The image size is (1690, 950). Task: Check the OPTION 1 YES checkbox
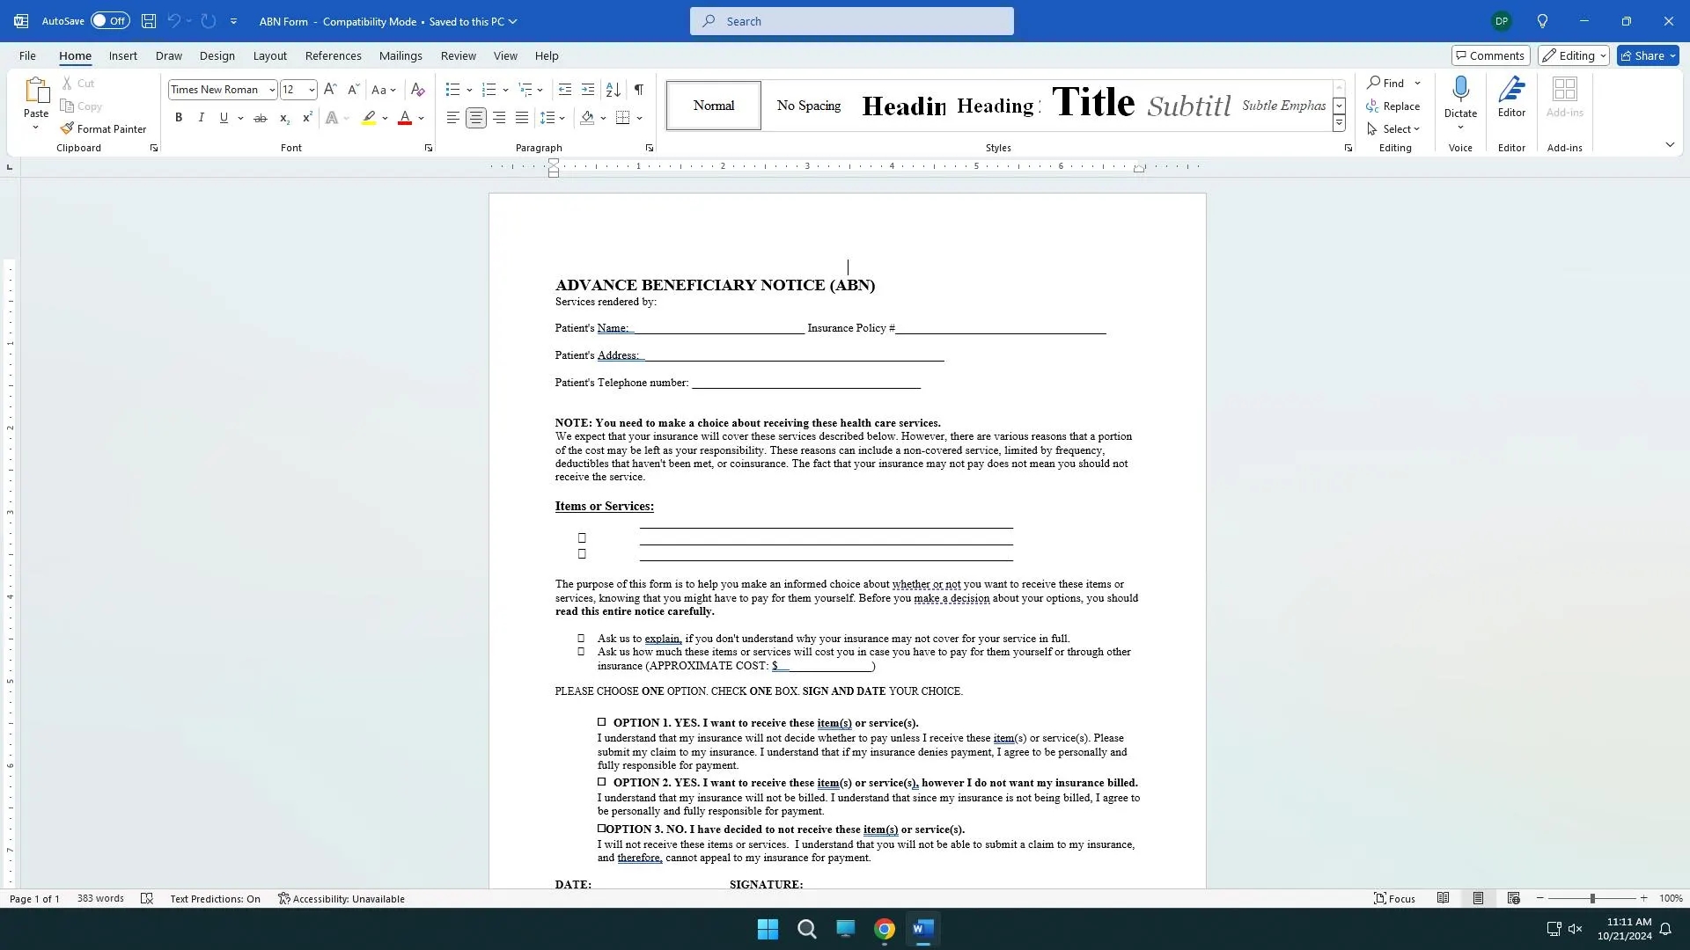602,722
